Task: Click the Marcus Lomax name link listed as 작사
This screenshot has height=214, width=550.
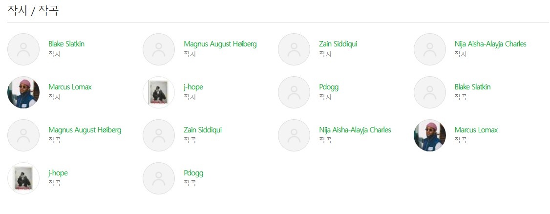Action: (x=70, y=87)
